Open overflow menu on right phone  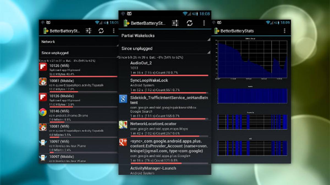click(284, 31)
